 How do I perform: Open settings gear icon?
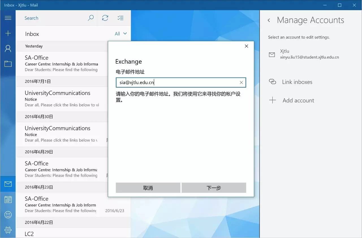(x=8, y=230)
